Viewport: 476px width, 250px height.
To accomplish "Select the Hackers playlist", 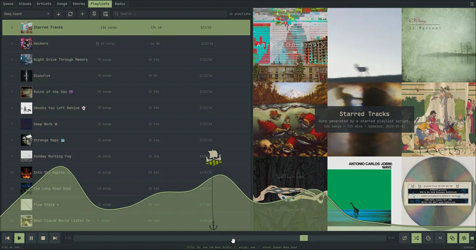I will coord(126,44).
